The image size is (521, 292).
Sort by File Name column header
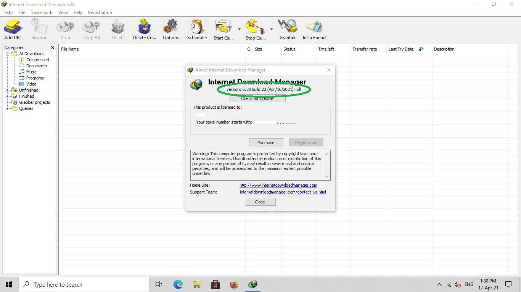click(152, 49)
